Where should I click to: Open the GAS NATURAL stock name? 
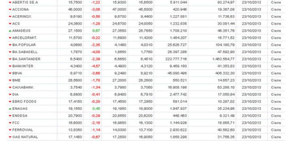25,137
